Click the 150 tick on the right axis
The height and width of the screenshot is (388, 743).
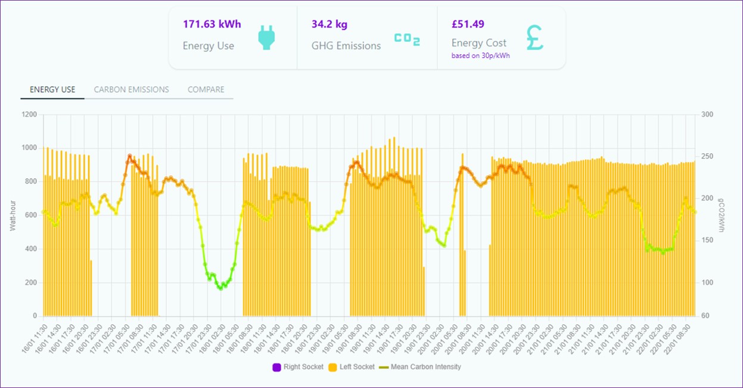click(708, 240)
